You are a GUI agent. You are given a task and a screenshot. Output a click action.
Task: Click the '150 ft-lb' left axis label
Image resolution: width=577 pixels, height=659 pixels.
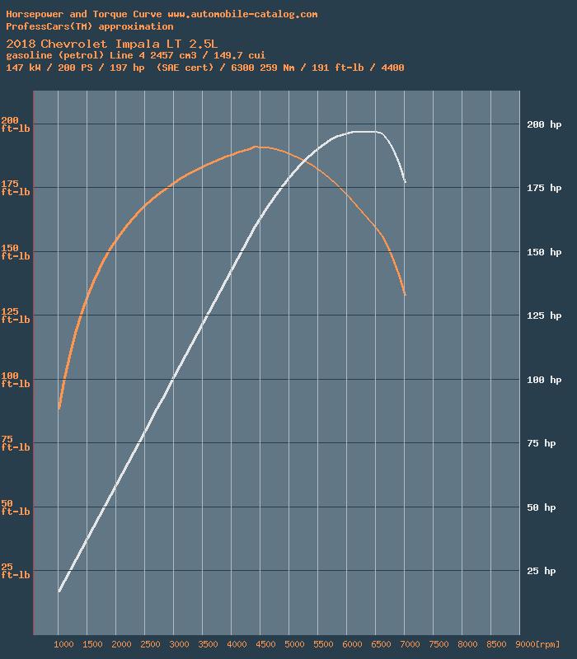[x=16, y=252]
